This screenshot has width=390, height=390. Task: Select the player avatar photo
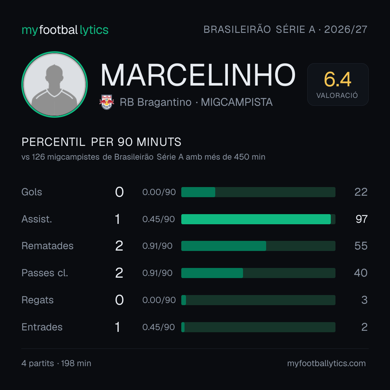click(x=55, y=84)
